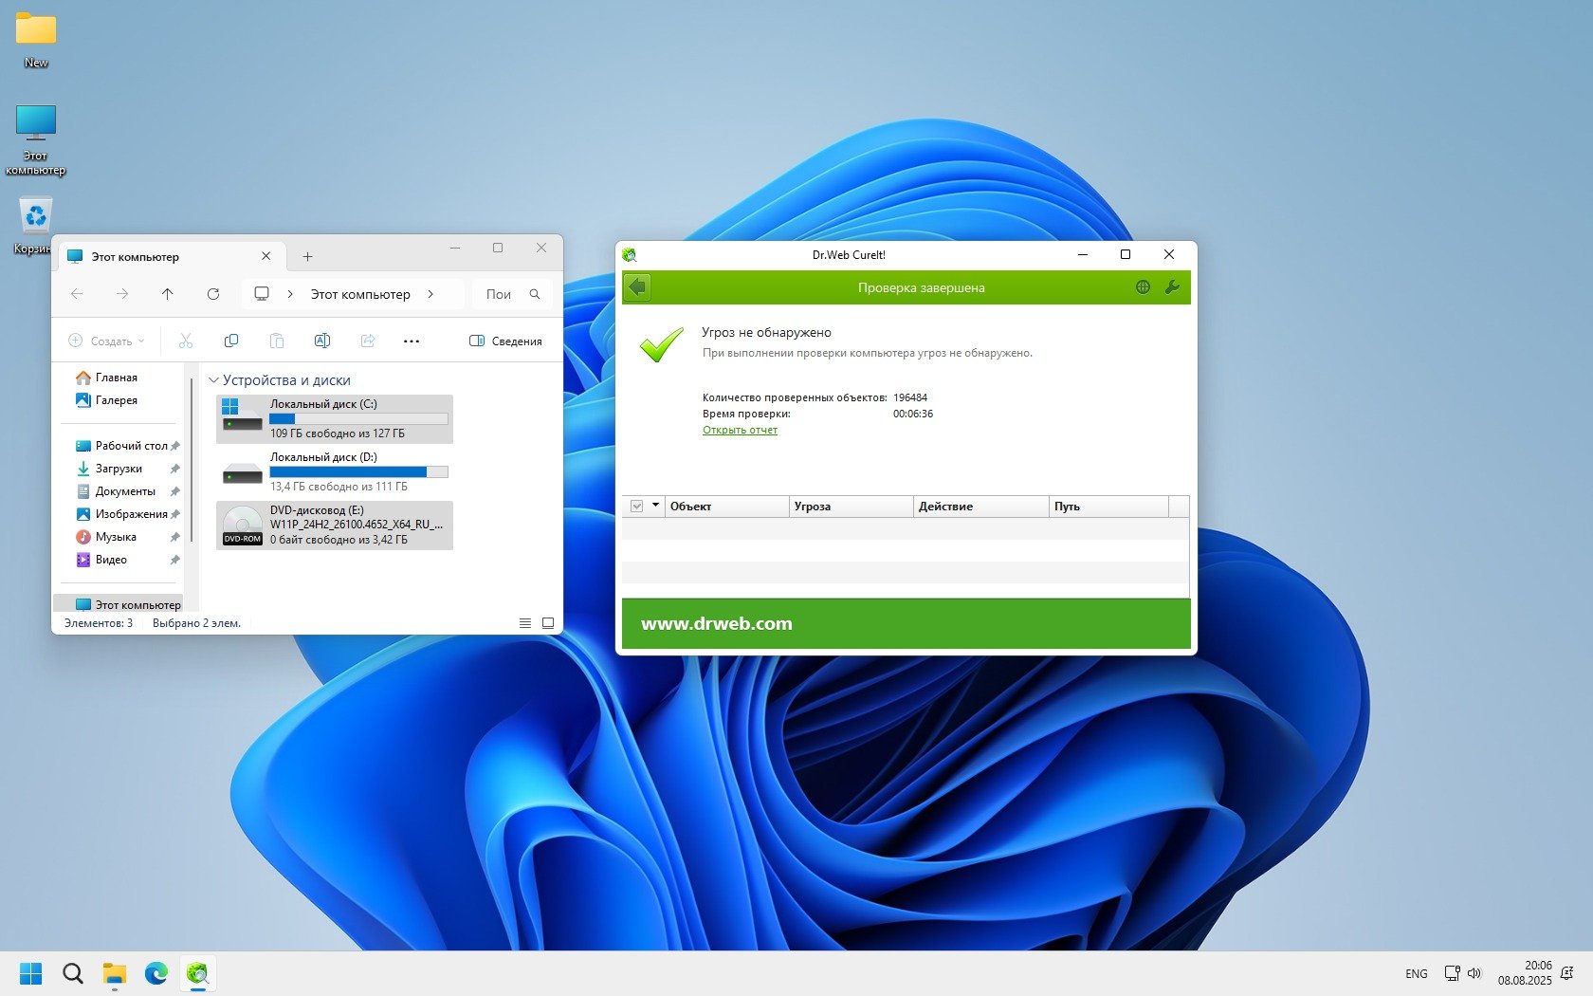This screenshot has width=1593, height=996.
Task: Add a new Explorer tab
Action: (x=307, y=256)
